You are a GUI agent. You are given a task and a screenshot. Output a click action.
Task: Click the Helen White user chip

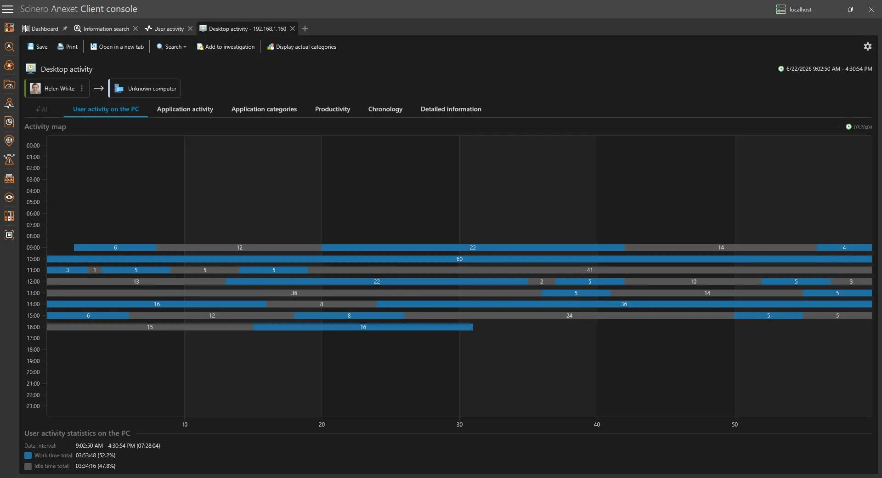pos(57,88)
